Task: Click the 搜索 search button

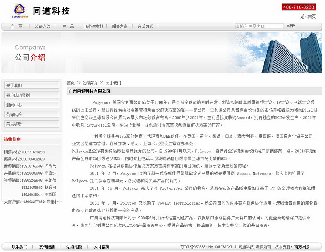Action: [x=291, y=26]
